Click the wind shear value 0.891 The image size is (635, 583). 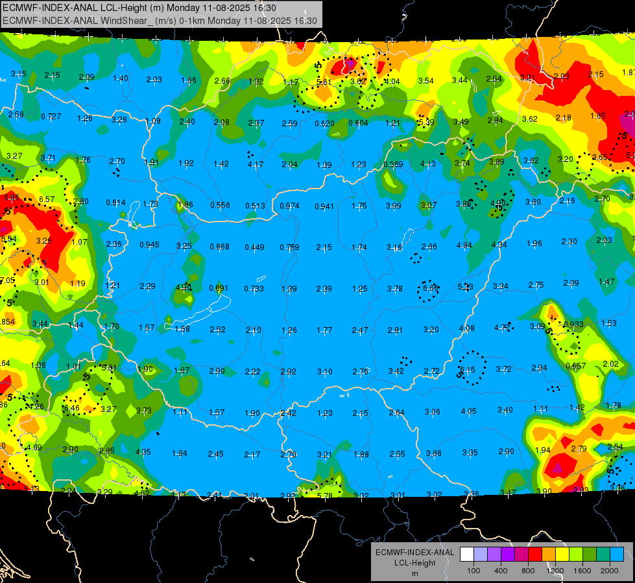(219, 288)
